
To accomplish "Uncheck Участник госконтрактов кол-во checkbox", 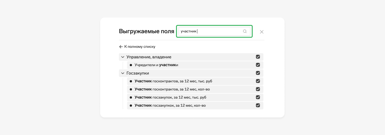I will pos(258,89).
